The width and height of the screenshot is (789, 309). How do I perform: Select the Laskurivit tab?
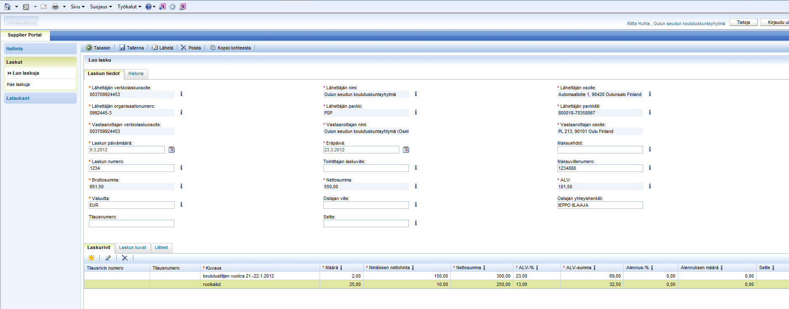[x=99, y=248]
